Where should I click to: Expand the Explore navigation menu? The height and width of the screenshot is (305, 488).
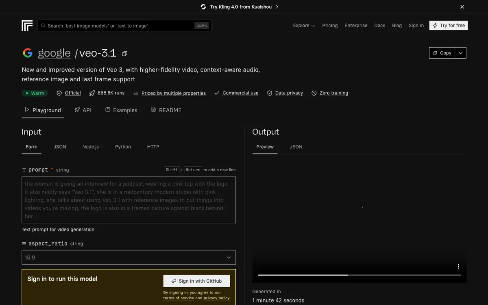304,26
